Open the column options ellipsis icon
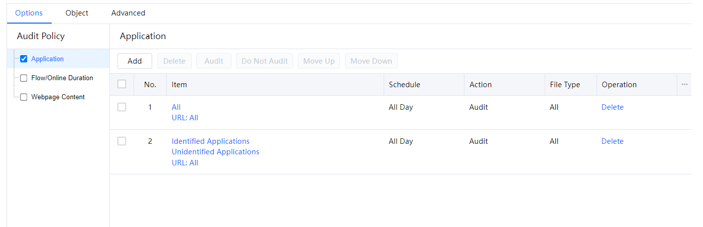This screenshot has width=703, height=227. coord(684,85)
